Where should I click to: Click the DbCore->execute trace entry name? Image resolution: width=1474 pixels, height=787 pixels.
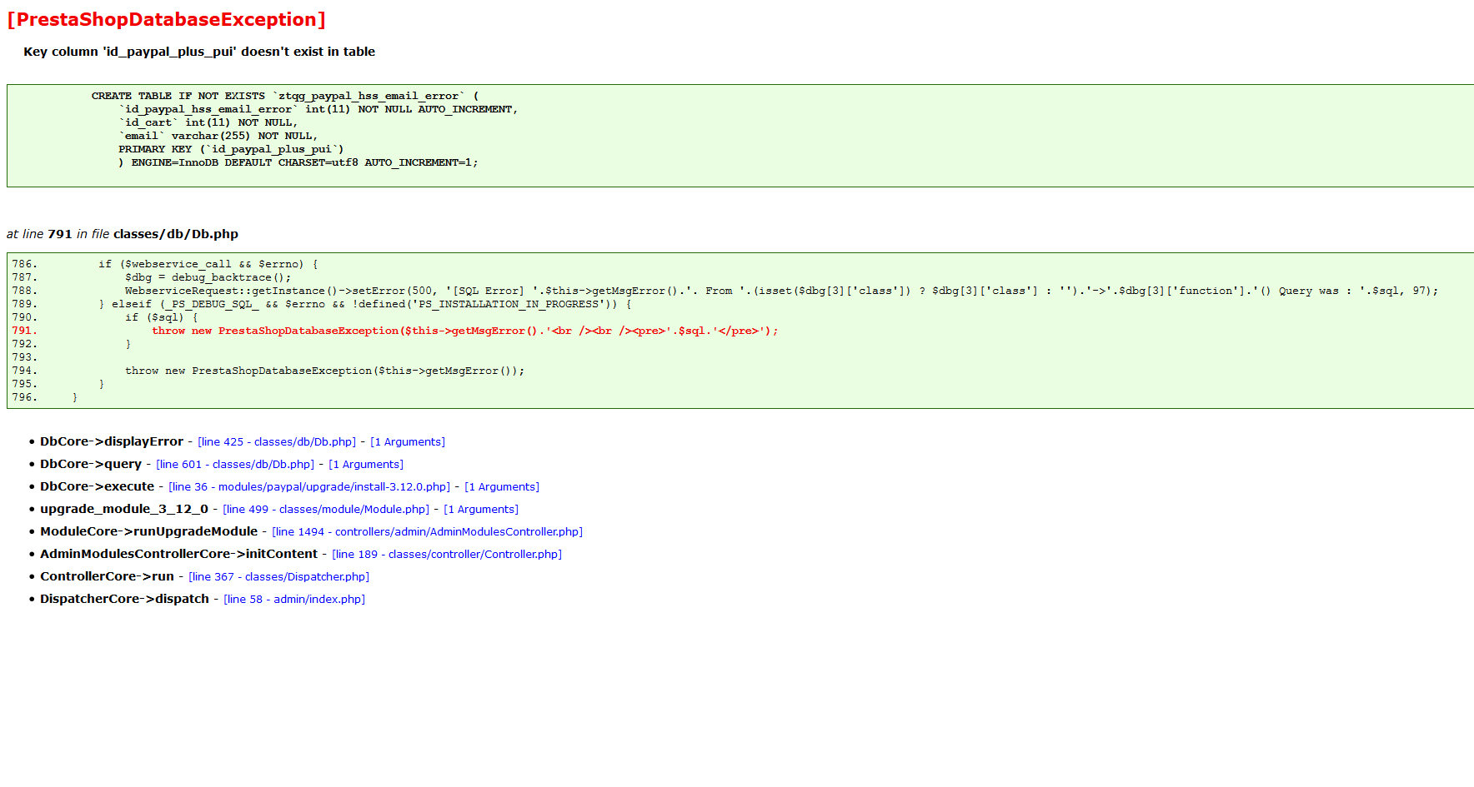(98, 486)
